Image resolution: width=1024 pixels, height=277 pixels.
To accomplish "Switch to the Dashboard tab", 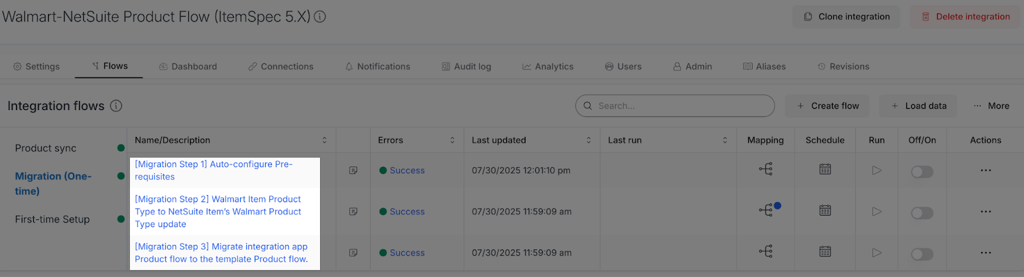I will click(x=188, y=67).
